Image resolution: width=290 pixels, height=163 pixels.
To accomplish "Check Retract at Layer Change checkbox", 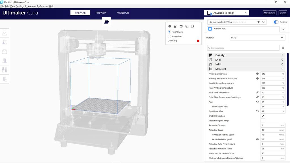I will click(263, 121).
